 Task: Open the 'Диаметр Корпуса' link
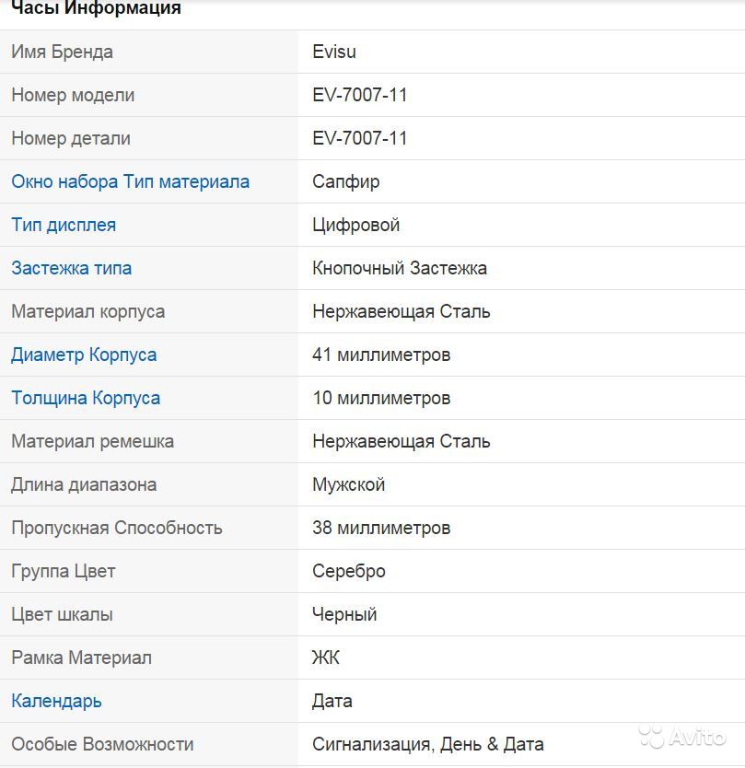point(84,355)
